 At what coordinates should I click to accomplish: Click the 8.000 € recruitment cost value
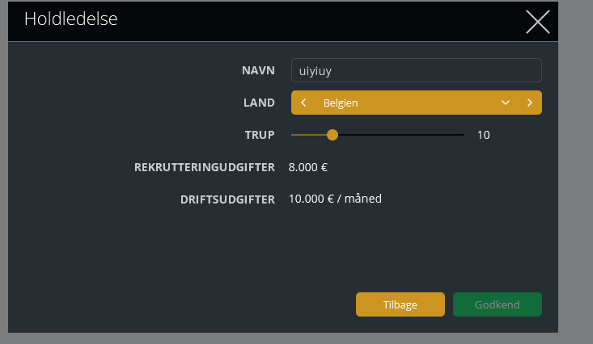click(308, 167)
